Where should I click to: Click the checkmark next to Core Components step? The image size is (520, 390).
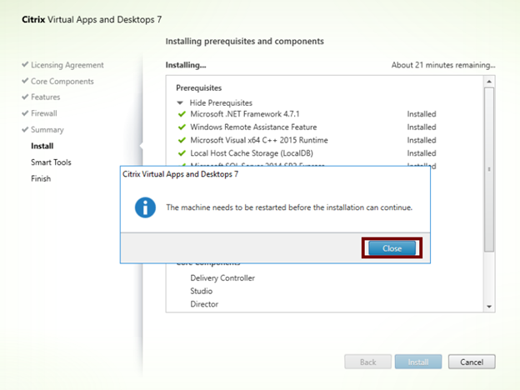click(25, 81)
